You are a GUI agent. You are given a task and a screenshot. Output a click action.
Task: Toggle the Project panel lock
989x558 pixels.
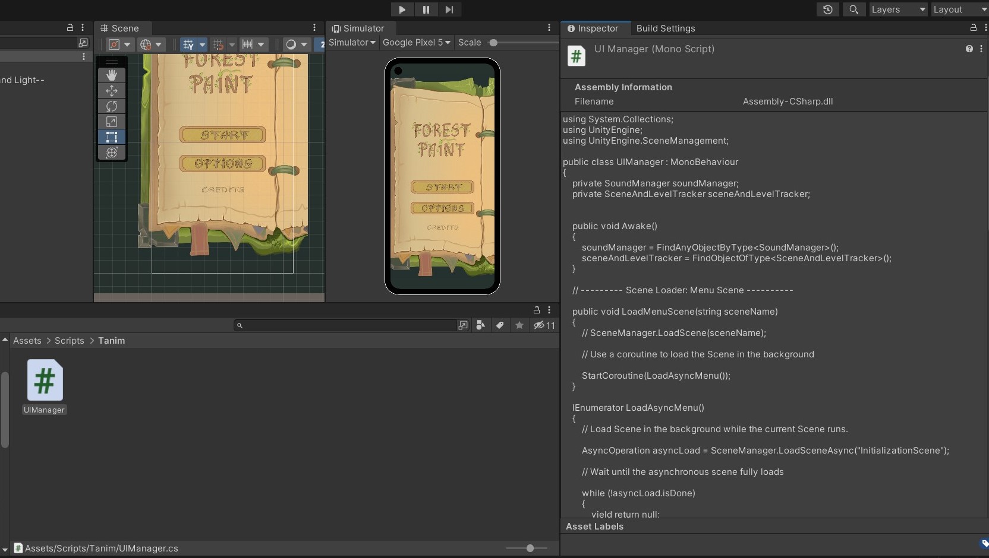[537, 310]
